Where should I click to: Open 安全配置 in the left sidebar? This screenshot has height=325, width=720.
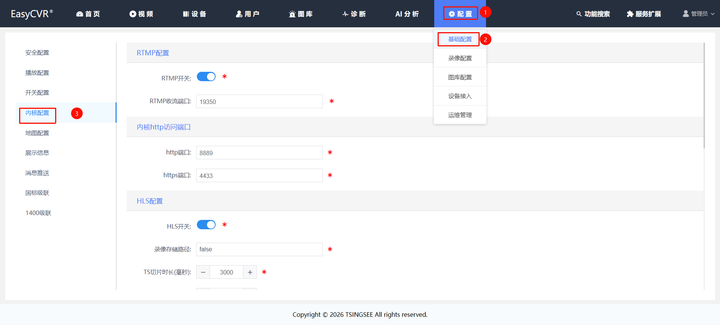37,53
